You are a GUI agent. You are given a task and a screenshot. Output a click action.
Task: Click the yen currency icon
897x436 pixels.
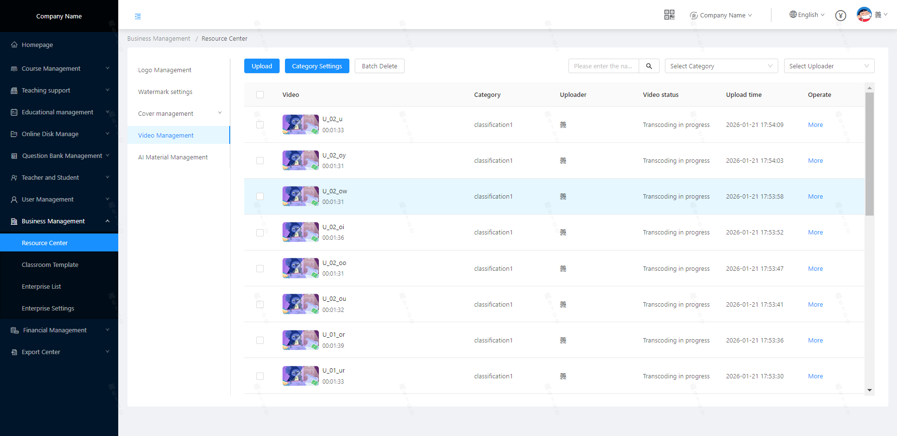coord(841,16)
